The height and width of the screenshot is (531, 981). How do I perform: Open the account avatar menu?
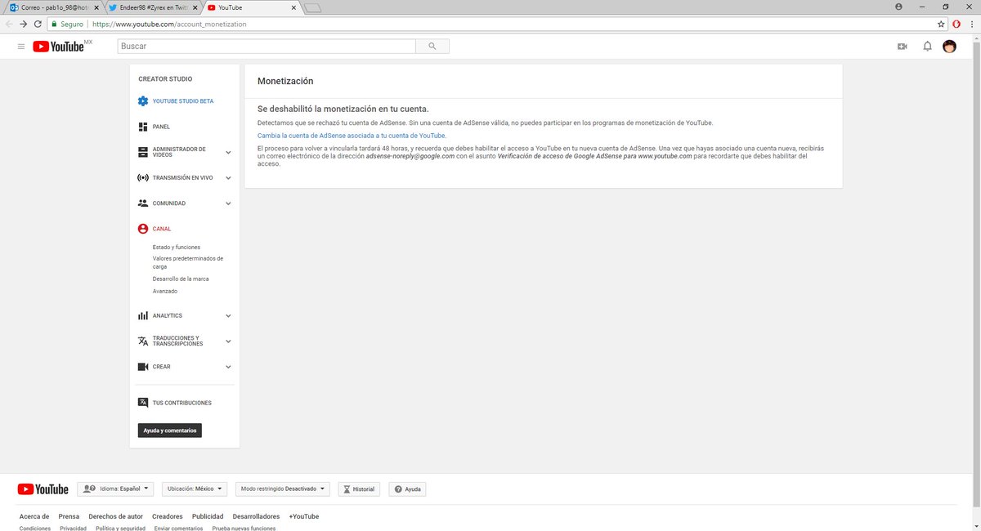949,47
